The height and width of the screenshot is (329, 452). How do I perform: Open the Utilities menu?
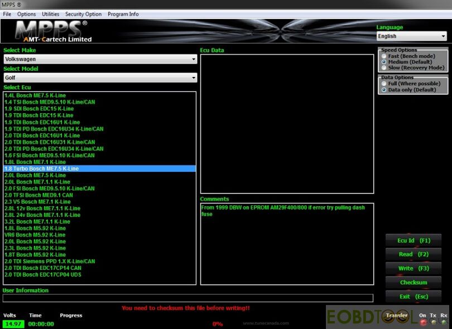(x=50, y=14)
